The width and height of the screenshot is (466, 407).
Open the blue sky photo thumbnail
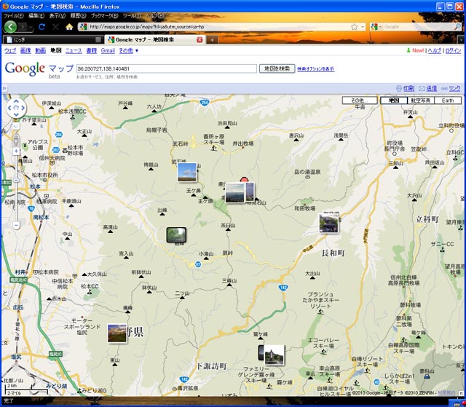[x=187, y=172]
